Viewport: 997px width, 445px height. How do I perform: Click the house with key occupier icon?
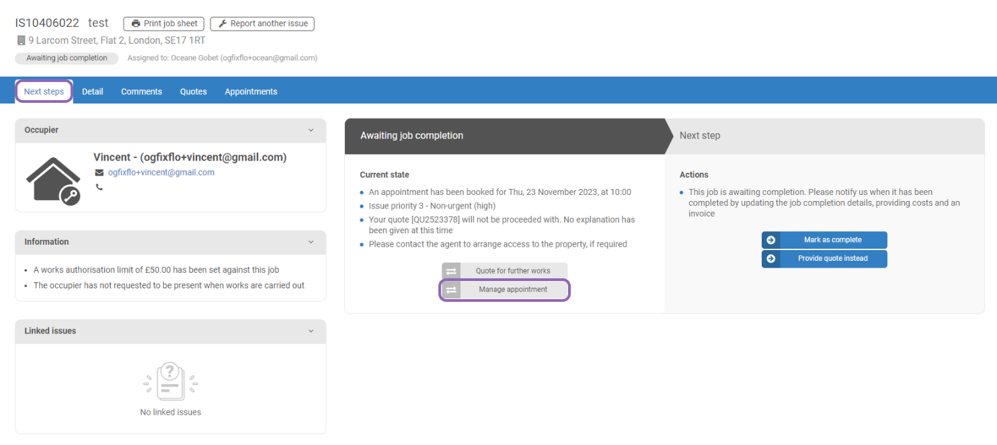click(x=53, y=181)
